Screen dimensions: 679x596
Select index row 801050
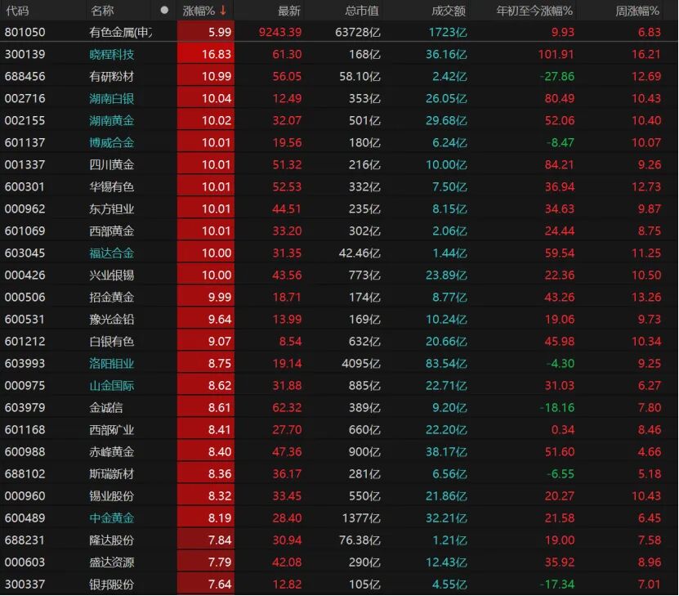point(339,32)
